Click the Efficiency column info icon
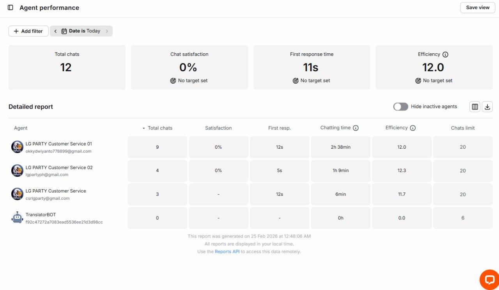The image size is (499, 290). click(x=413, y=128)
